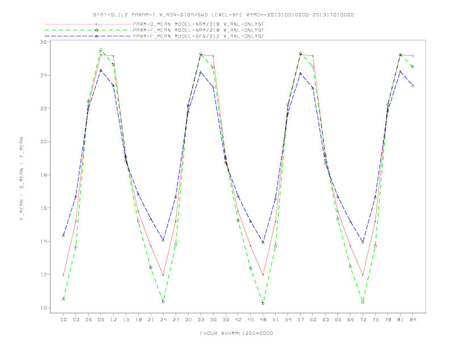Click x-axis forecast hour label 12

point(114,320)
